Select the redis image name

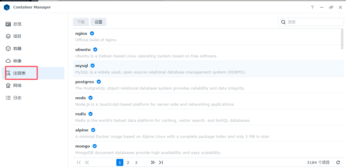[81, 114]
